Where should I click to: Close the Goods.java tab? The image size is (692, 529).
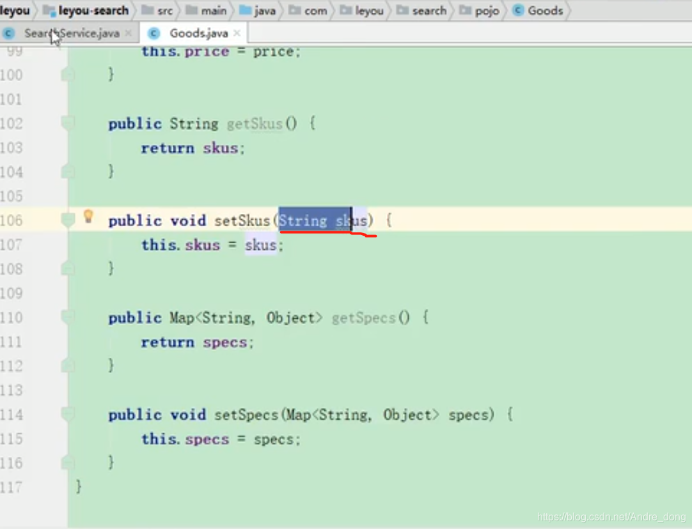click(237, 33)
